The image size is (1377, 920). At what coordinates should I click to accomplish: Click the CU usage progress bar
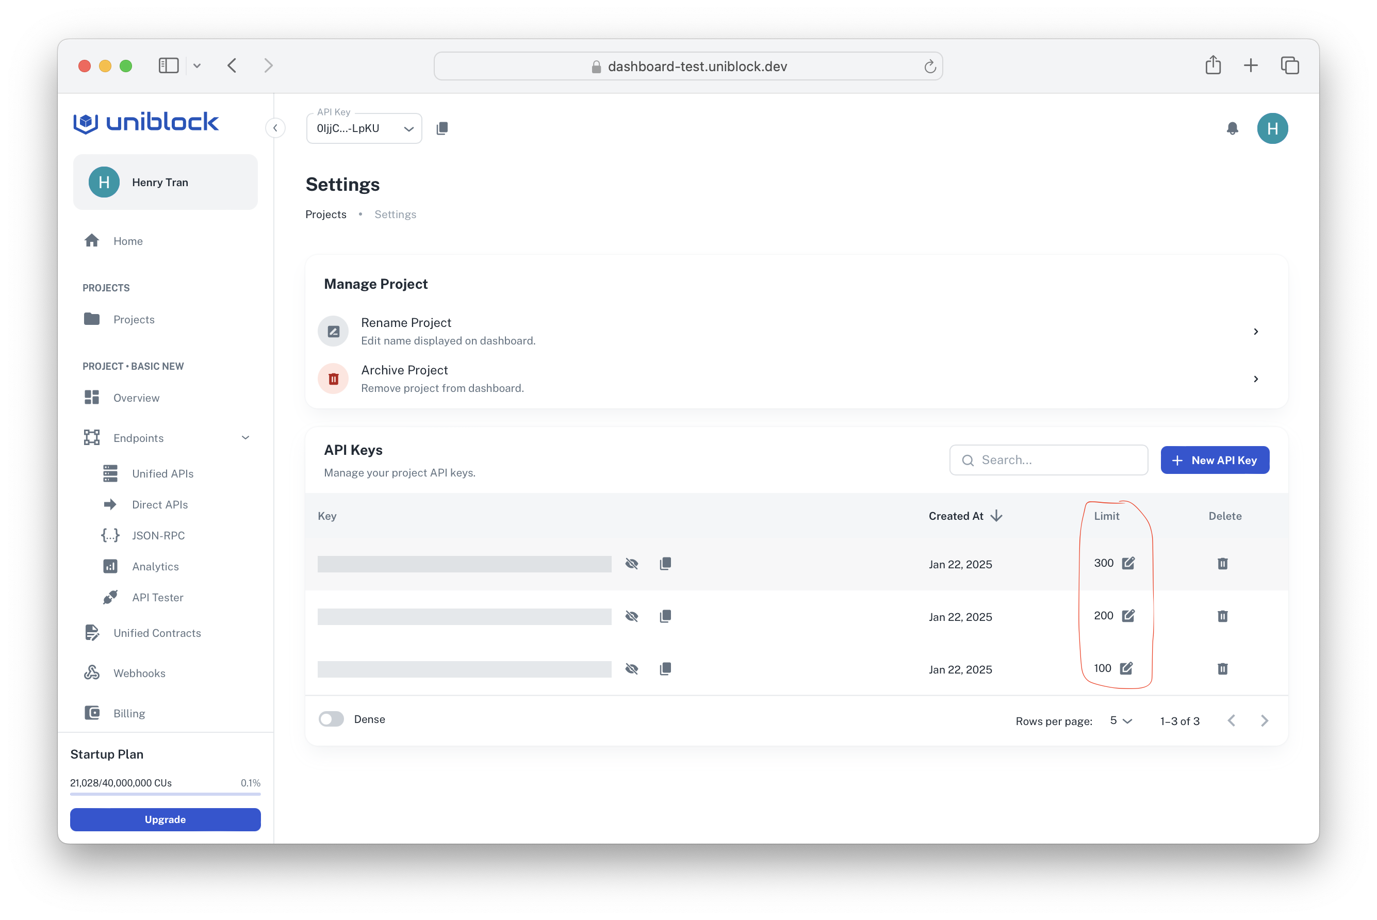point(166,794)
